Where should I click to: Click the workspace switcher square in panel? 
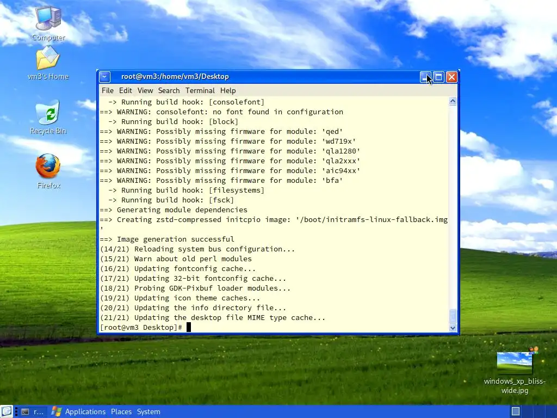tap(516, 411)
